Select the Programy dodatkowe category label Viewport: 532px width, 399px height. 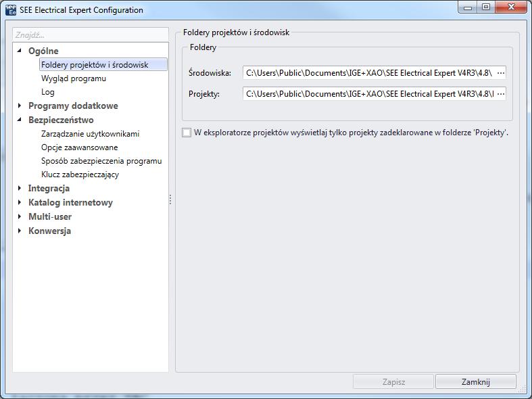(x=73, y=106)
